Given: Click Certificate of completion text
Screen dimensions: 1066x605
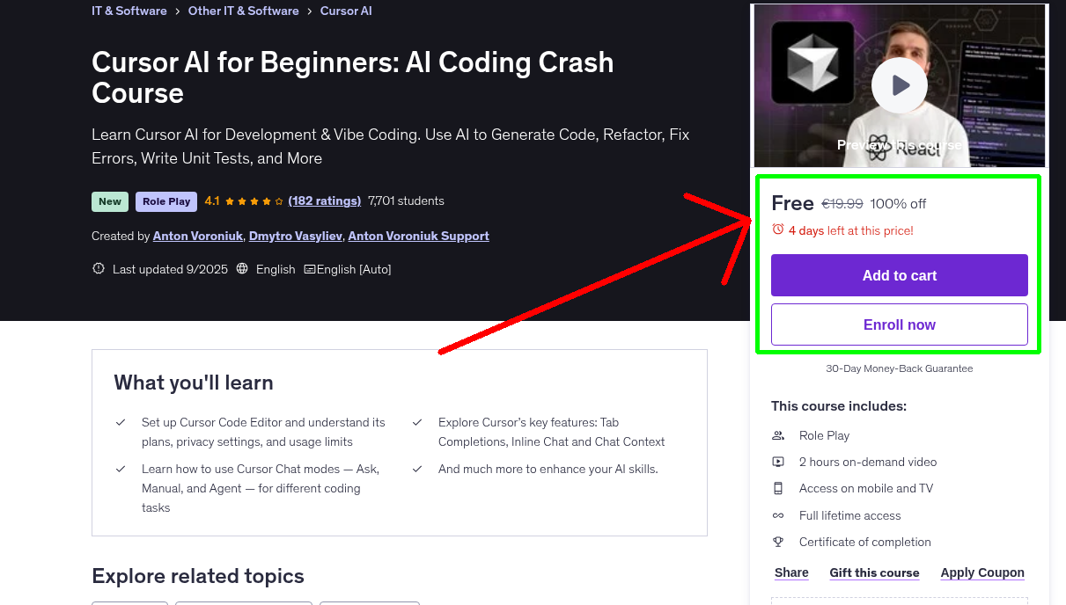Looking at the screenshot, I should click(865, 542).
